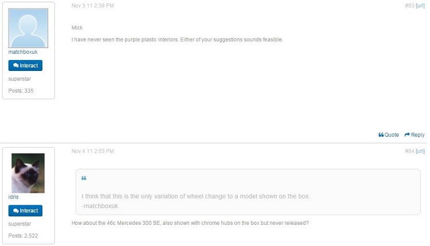Click the Nov 4 11 2:03 PM timestamp
This screenshot has height=246, width=430.
(93, 151)
